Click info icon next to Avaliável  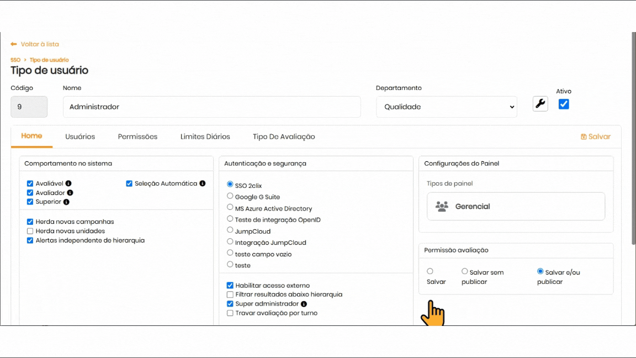coord(68,183)
